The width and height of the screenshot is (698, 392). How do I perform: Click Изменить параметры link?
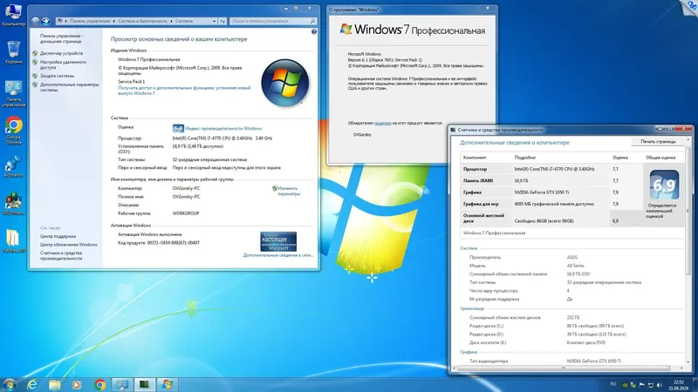288,191
